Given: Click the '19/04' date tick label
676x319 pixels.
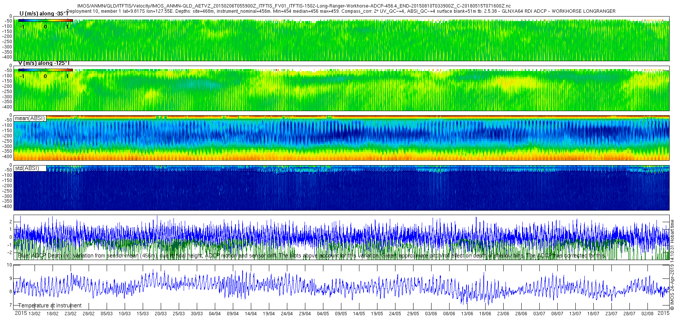Looking at the screenshot, I should (269, 314).
